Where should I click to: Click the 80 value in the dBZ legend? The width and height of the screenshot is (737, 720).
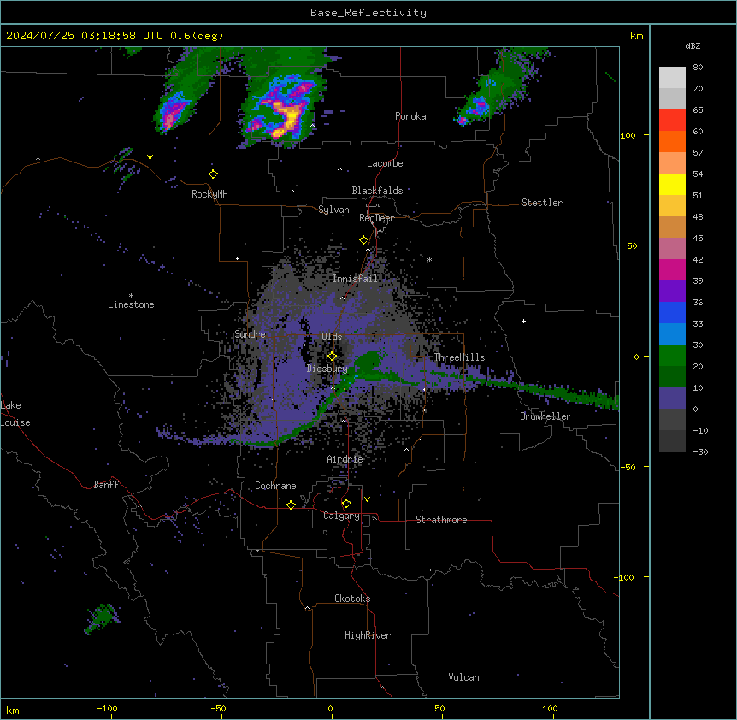(698, 68)
